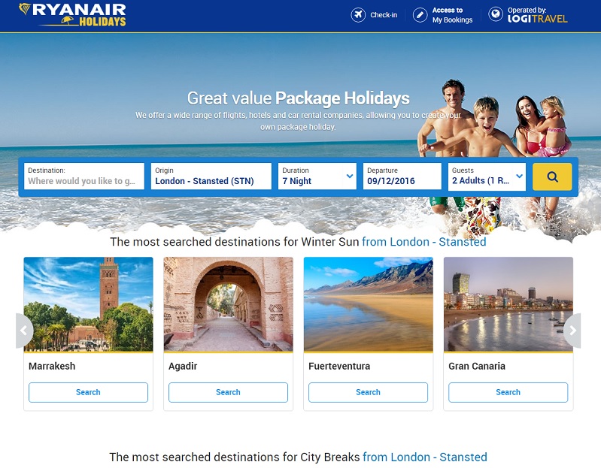
Task: Open the Check-in header link
Action: pyautogui.click(x=384, y=15)
